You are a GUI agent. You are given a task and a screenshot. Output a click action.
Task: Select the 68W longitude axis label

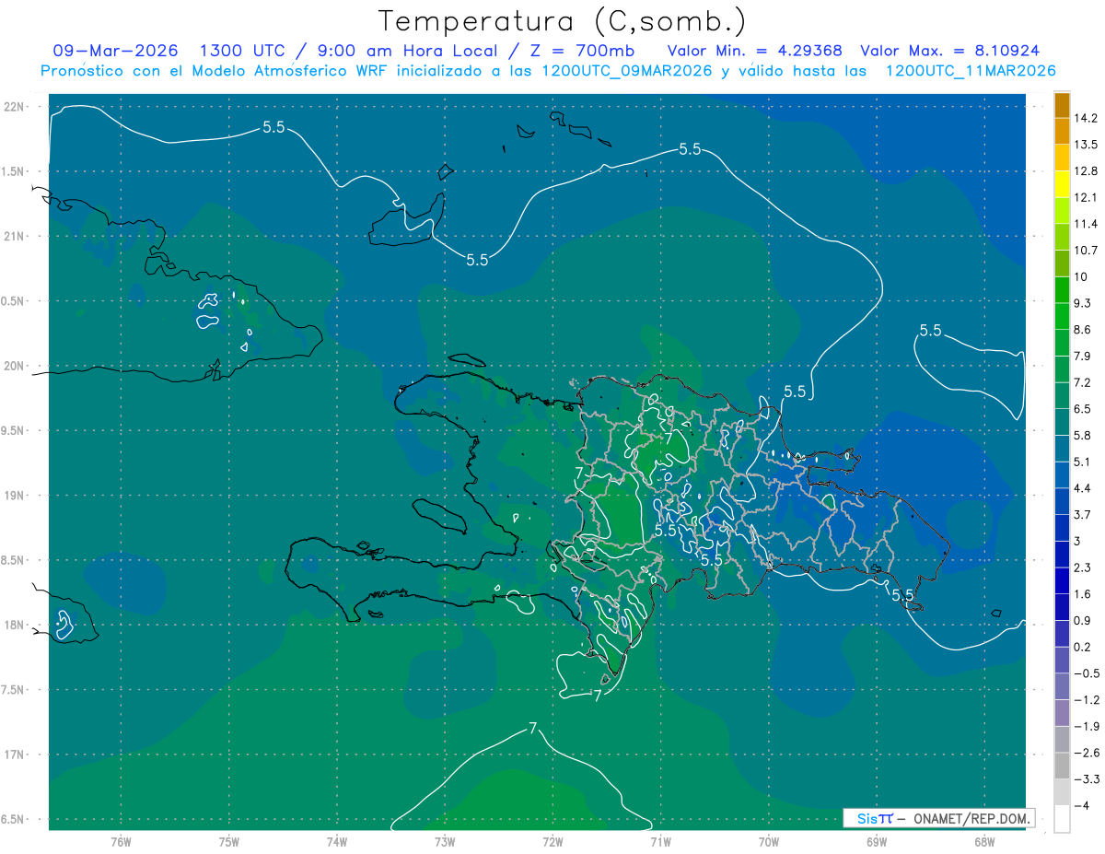[983, 841]
